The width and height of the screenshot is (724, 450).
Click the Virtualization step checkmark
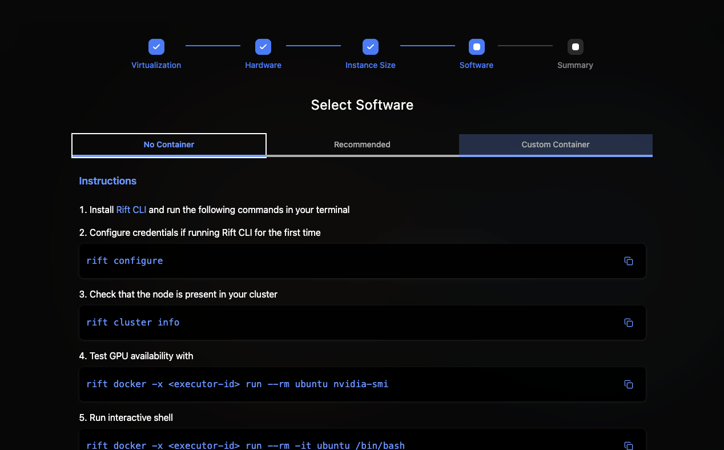(x=156, y=46)
